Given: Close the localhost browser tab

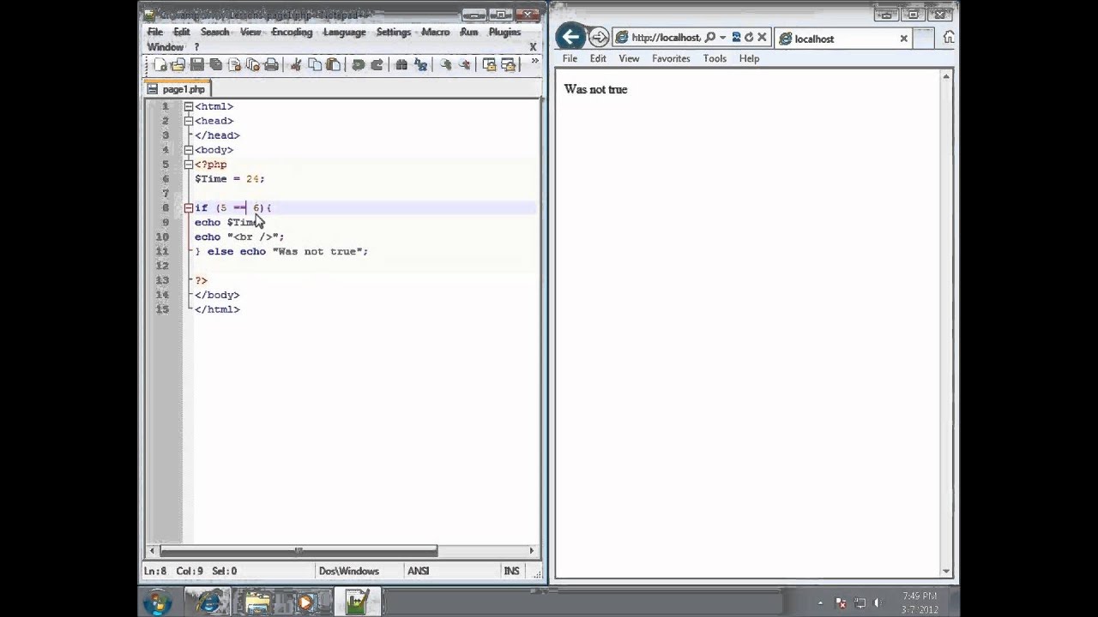Looking at the screenshot, I should coord(903,39).
